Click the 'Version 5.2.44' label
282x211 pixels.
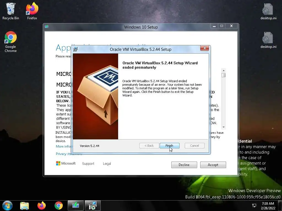[x=90, y=146]
